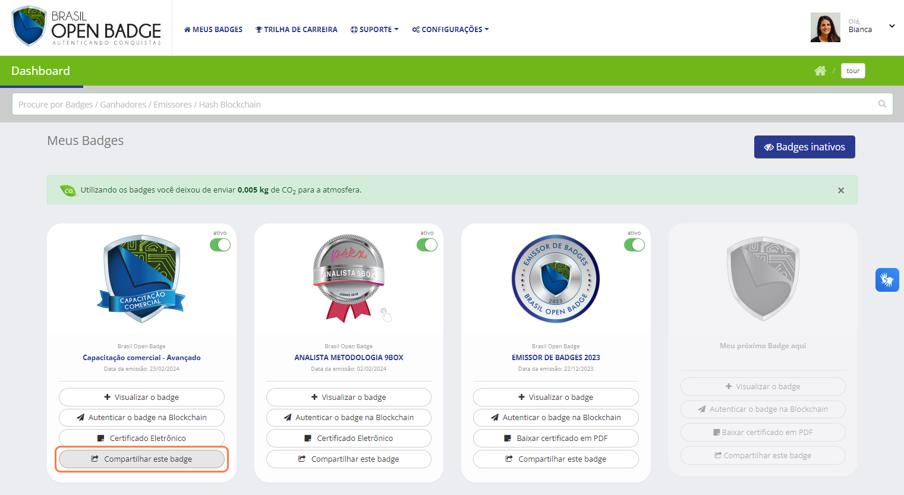Click placeholder Visualizar o badge button
Image resolution: width=904 pixels, height=495 pixels.
(763, 386)
